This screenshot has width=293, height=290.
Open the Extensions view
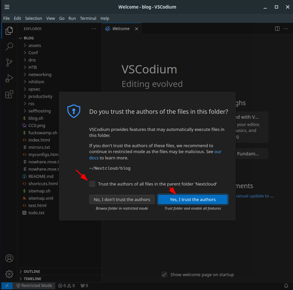(x=9, y=94)
